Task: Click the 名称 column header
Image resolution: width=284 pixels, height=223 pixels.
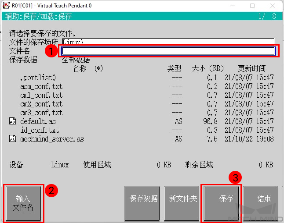Action: pos(80,68)
